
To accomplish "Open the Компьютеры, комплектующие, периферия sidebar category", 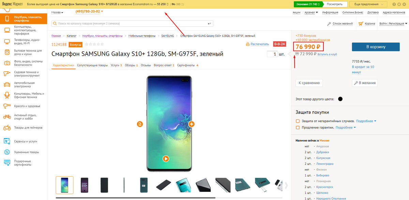I will (x=24, y=30).
